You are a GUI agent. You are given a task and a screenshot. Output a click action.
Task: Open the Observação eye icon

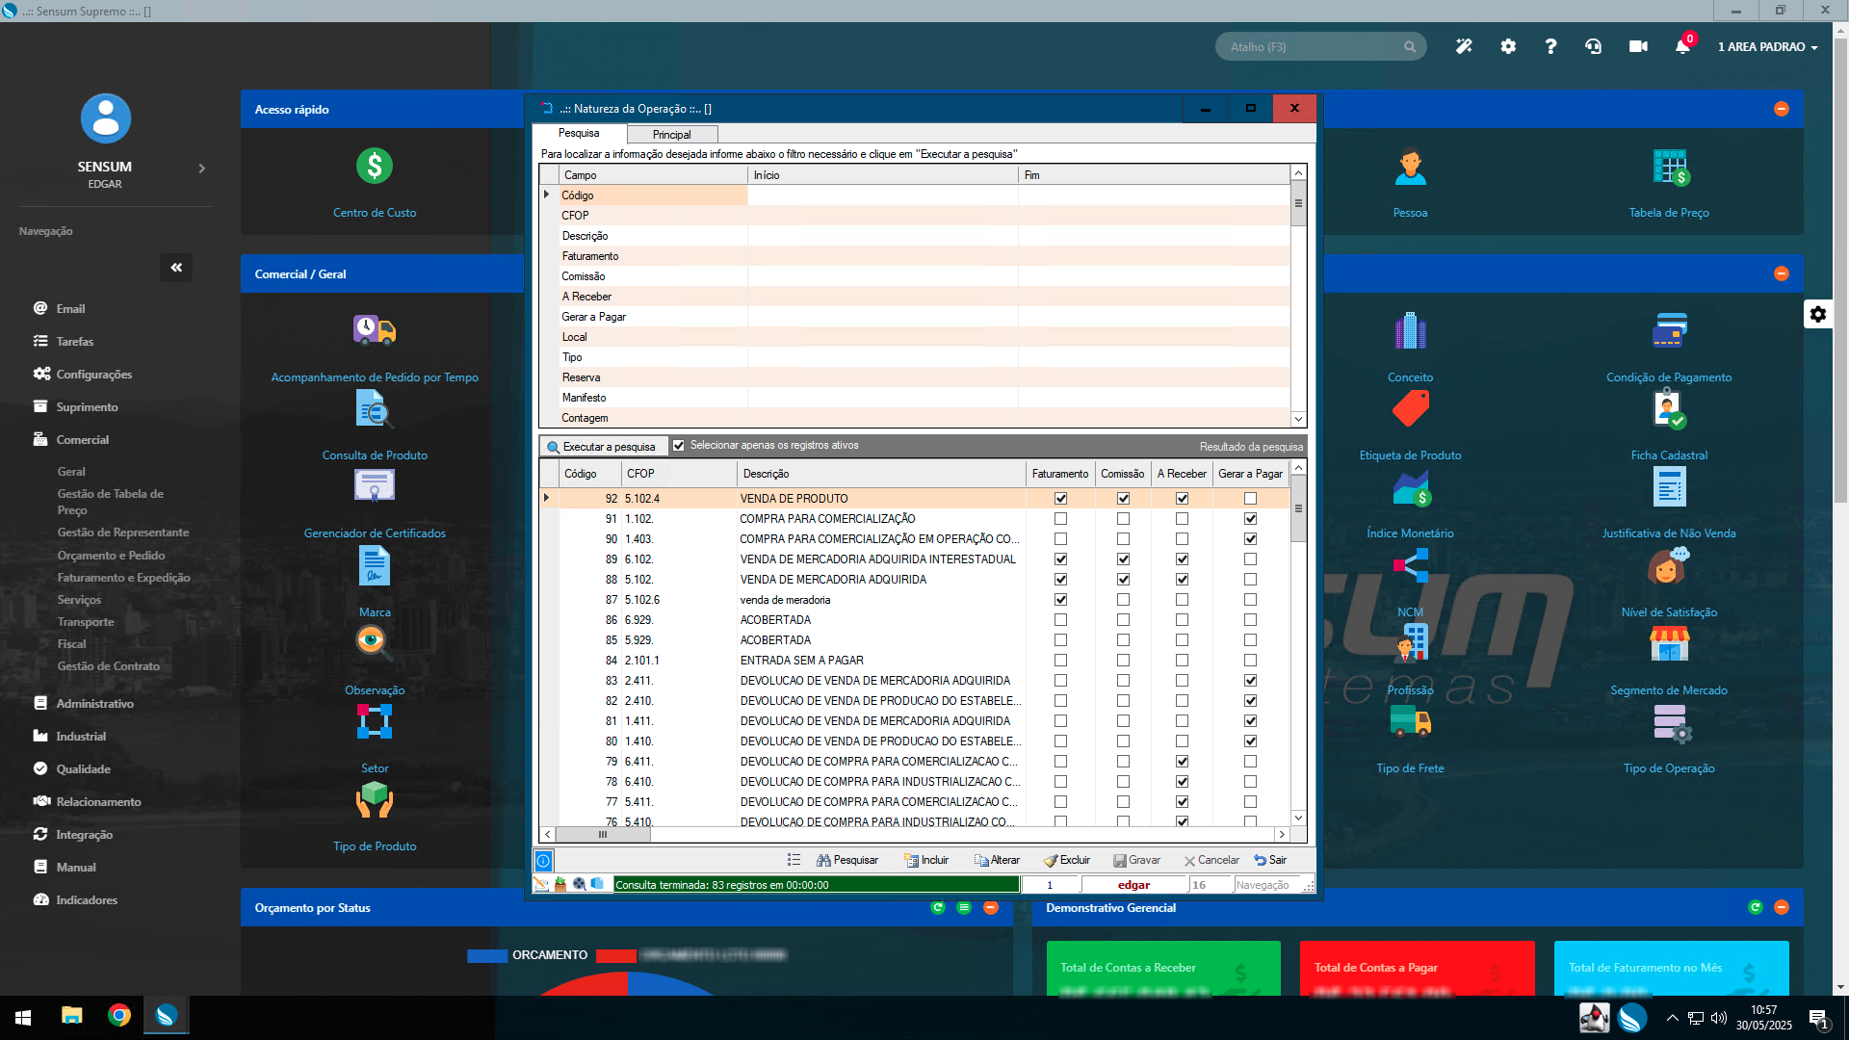375,643
